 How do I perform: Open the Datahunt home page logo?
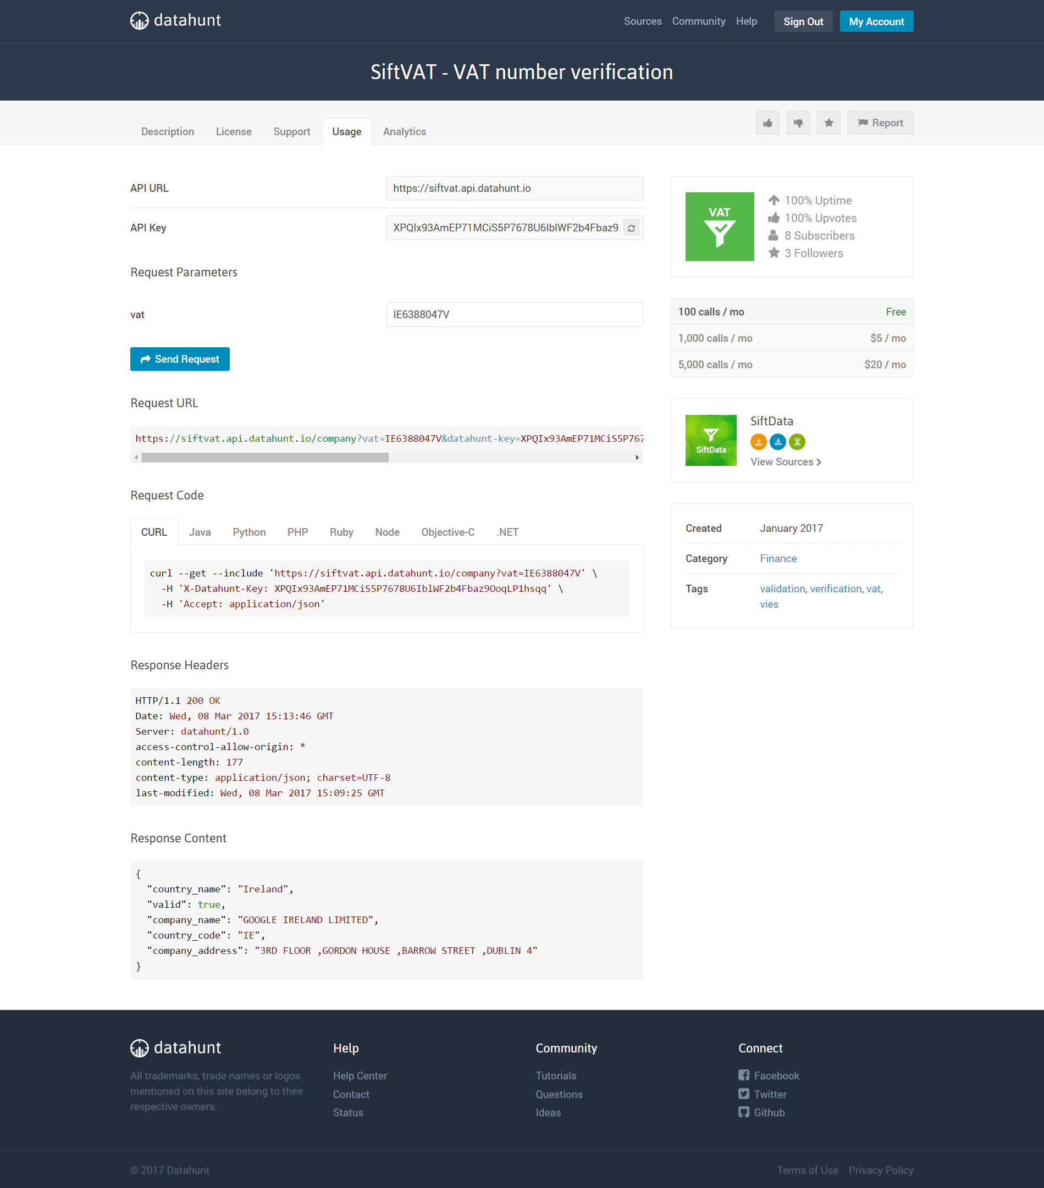click(x=175, y=20)
